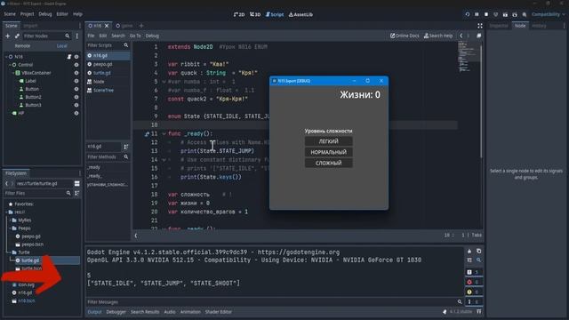Open the script editor Go To menu
Image resolution: width=569 pixels, height=320 pixels.
135,36
